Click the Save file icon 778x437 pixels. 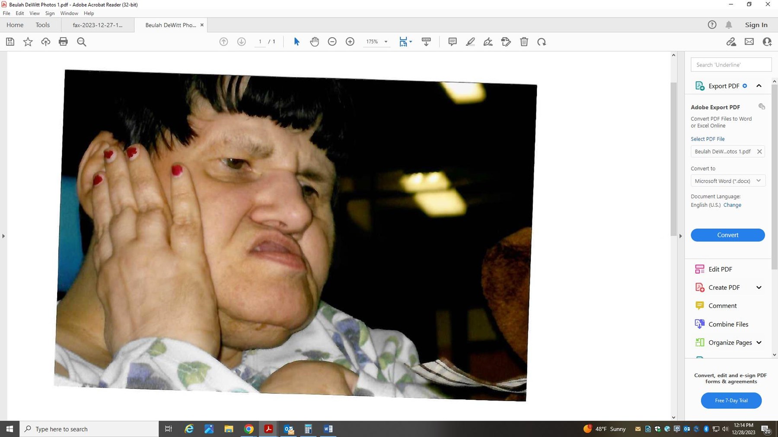click(10, 42)
